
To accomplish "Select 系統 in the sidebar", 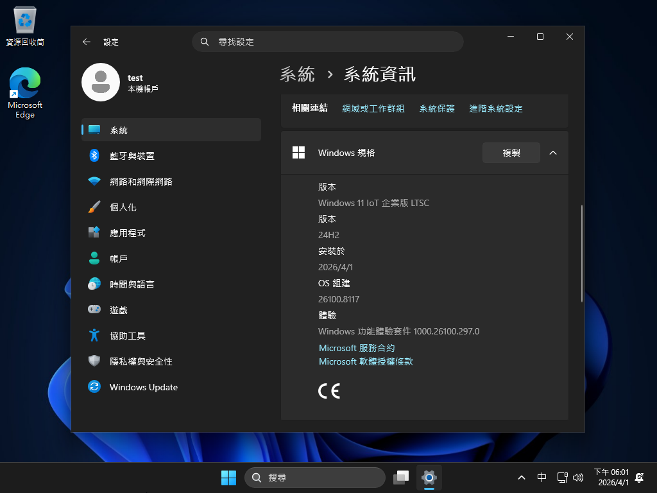I will 119,130.
